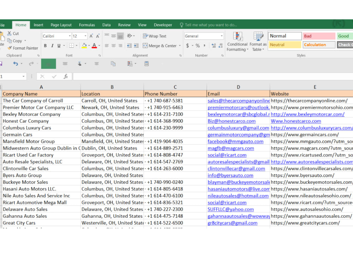
Task: Increase font size with the larger A icon
Action: tap(91, 36)
